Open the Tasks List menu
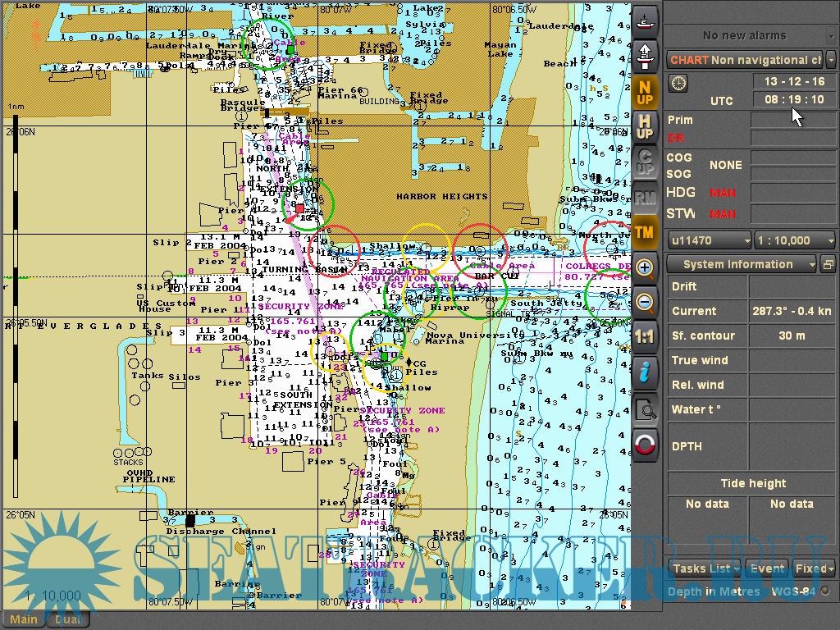Screen dimensions: 840x630 [705, 568]
